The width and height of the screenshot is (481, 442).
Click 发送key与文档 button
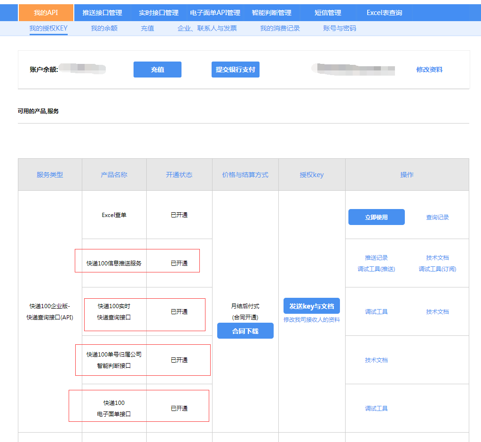[x=312, y=306]
